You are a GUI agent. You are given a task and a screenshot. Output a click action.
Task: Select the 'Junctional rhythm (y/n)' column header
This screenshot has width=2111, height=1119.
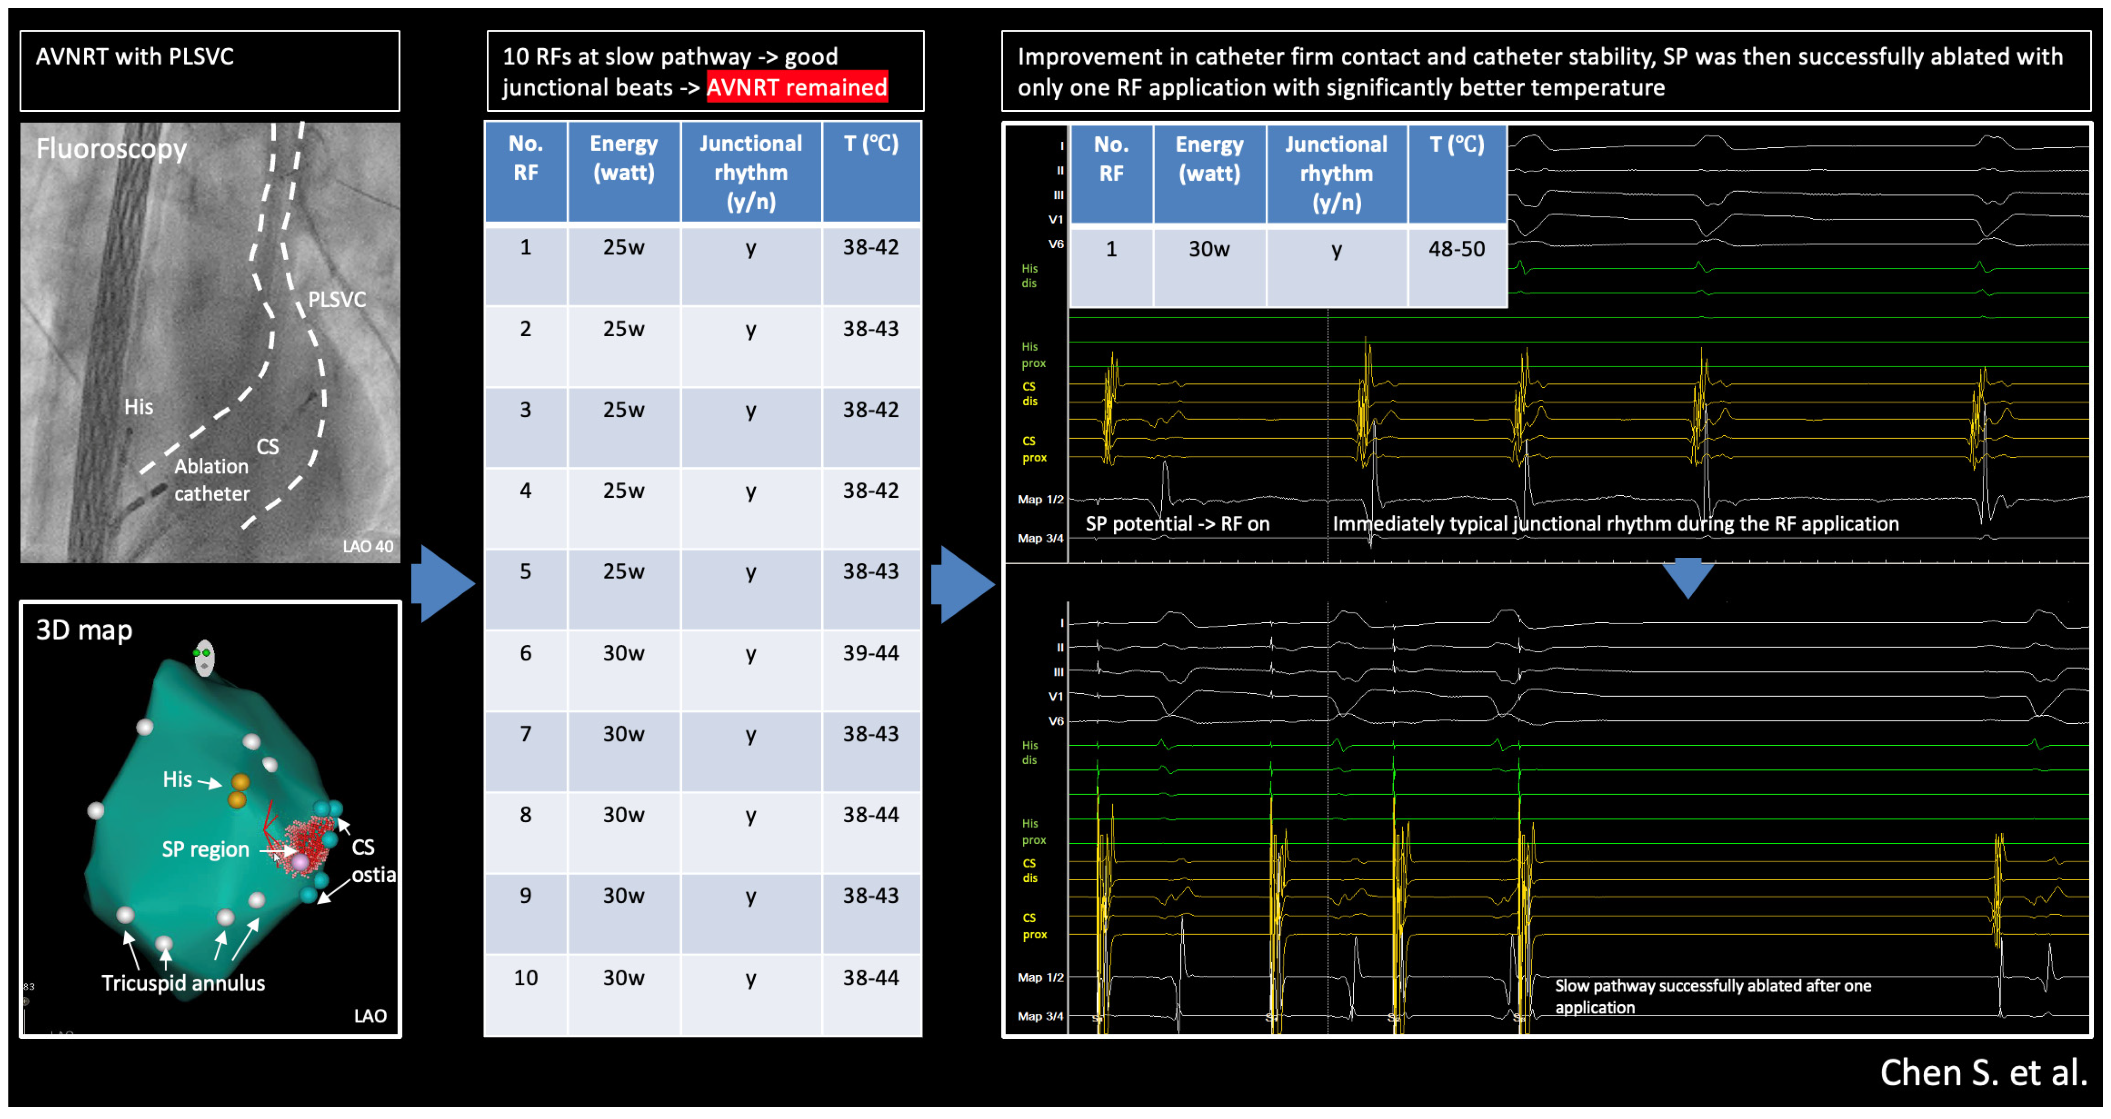point(750,172)
